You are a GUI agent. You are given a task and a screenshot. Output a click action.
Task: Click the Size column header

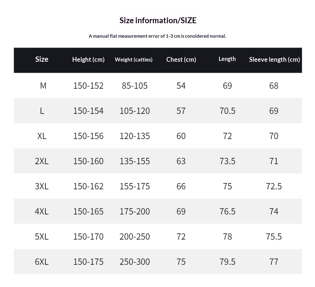(42, 59)
